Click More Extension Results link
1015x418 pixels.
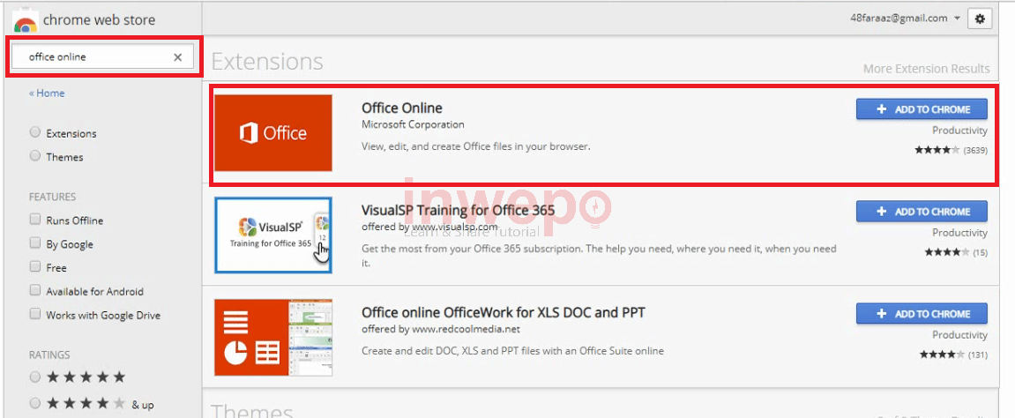coord(926,69)
